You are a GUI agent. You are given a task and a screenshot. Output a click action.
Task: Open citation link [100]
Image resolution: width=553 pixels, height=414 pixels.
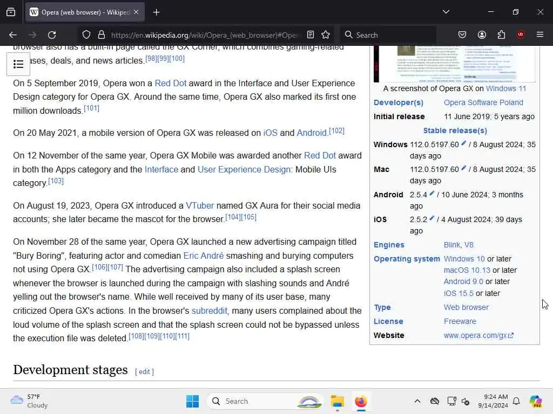click(x=177, y=58)
